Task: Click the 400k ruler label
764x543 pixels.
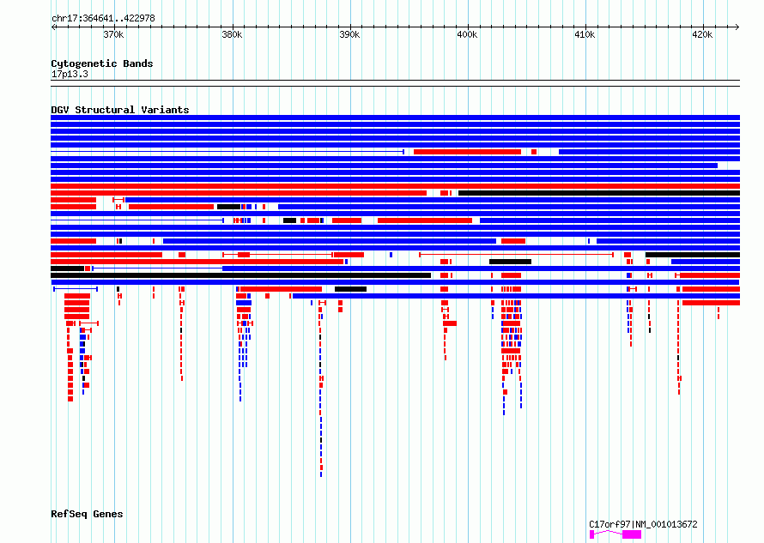Action: tap(467, 34)
